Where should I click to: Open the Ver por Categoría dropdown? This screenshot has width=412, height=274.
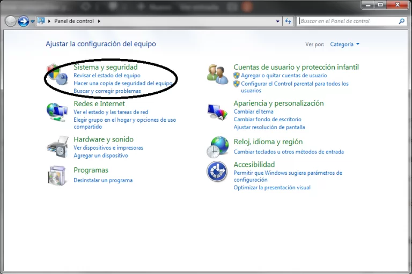(x=345, y=45)
